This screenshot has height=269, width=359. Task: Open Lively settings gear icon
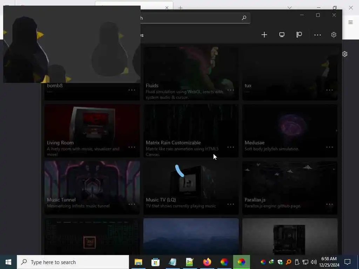(x=334, y=35)
